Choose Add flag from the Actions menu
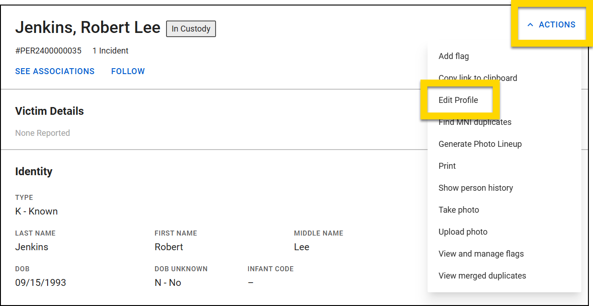This screenshot has width=593, height=306. (453, 56)
